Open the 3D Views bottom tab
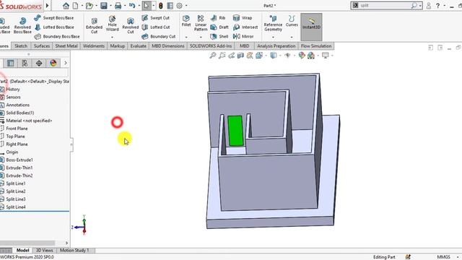Image resolution: width=462 pixels, height=260 pixels. click(45, 251)
